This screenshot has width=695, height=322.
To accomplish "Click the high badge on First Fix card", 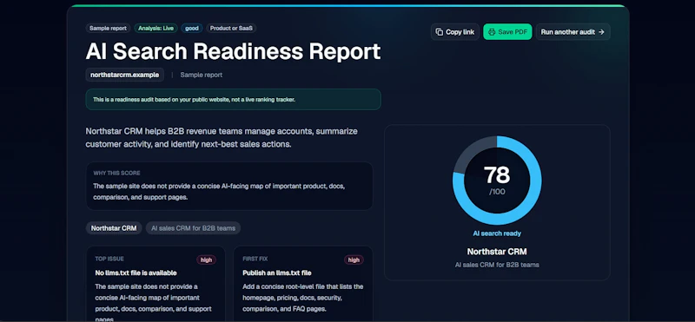I will [x=354, y=260].
